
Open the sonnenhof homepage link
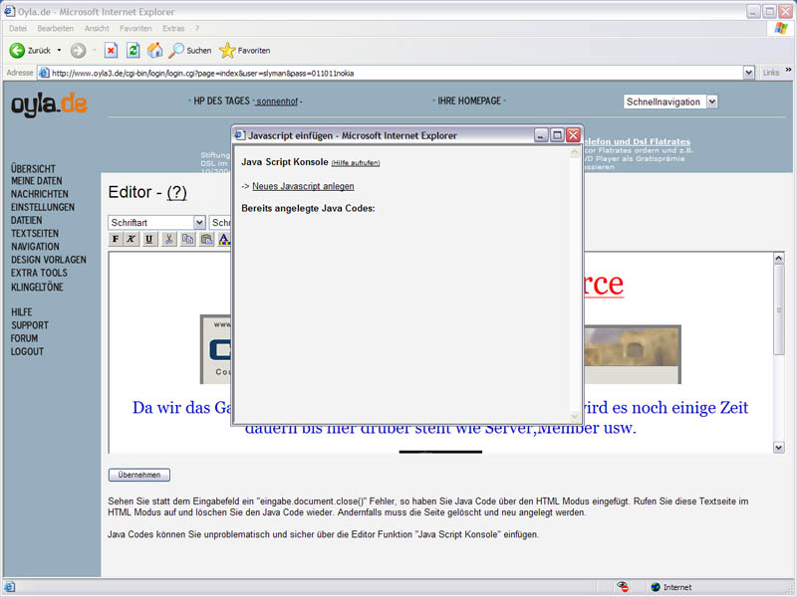pyautogui.click(x=277, y=101)
